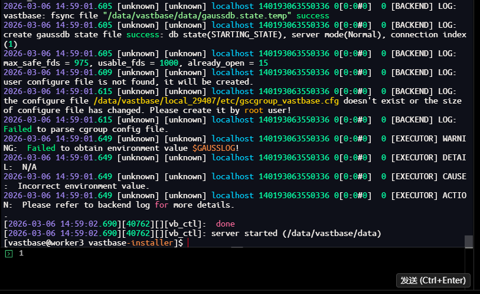480x294 pixels.
Task: Click the yellow gscgroup_vastbase.cfg path
Action: pyautogui.click(x=216, y=101)
